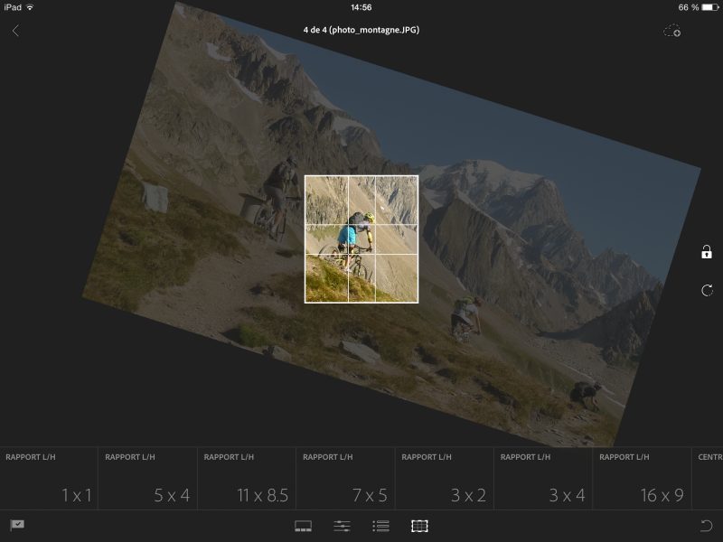Tap the cloud sync icon
This screenshot has height=542, width=723.
click(671, 32)
